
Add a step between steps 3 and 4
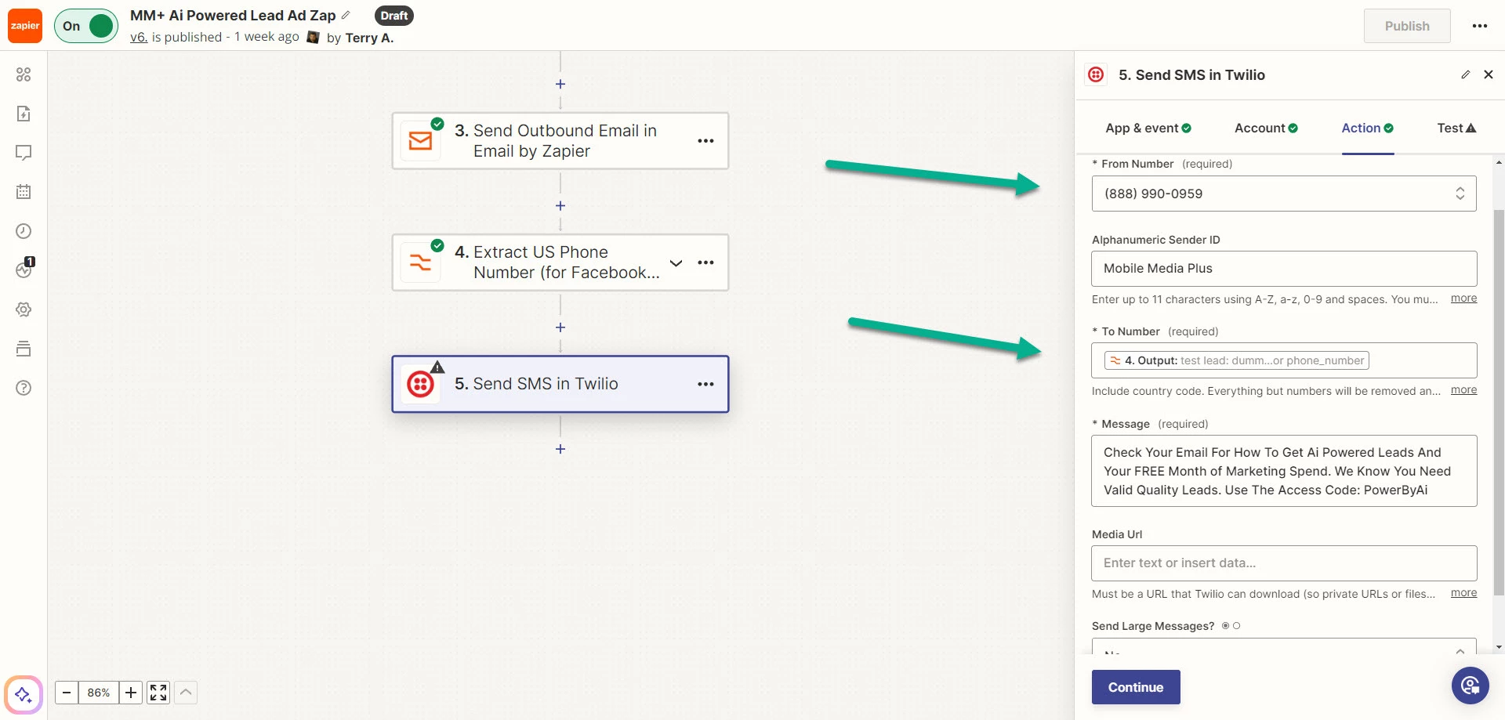tap(560, 205)
